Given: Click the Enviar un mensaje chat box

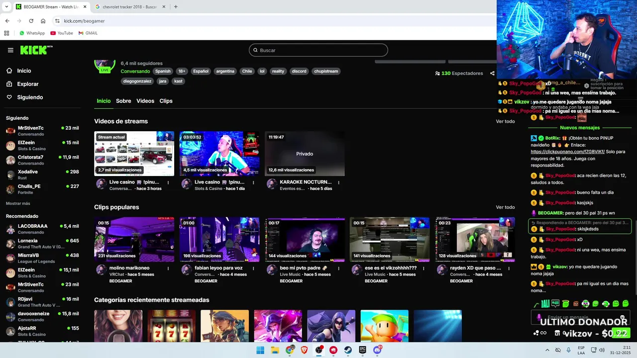Looking at the screenshot, I should 580,317.
